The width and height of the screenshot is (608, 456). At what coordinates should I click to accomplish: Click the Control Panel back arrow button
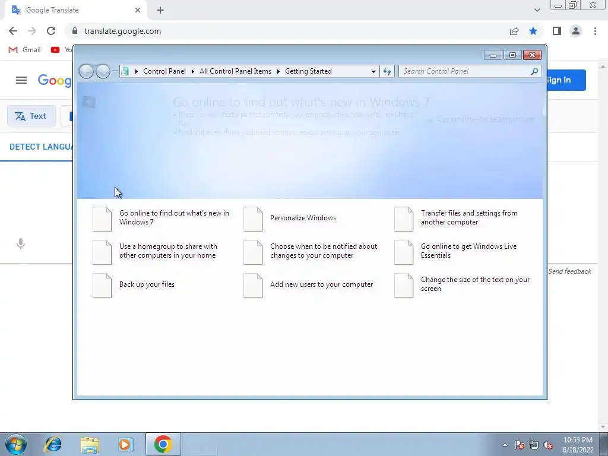(x=86, y=71)
